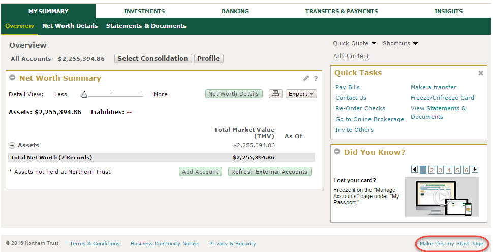Collapse the Net Worth Summary panel

click(12, 78)
